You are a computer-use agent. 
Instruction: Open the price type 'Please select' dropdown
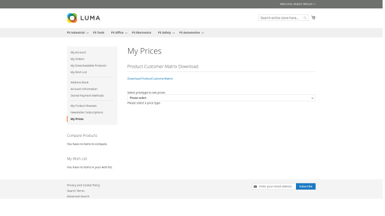[221, 98]
